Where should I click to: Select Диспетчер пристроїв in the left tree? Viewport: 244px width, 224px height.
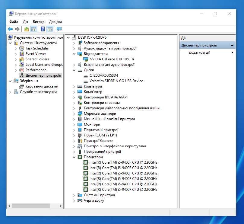pyautogui.click(x=43, y=75)
